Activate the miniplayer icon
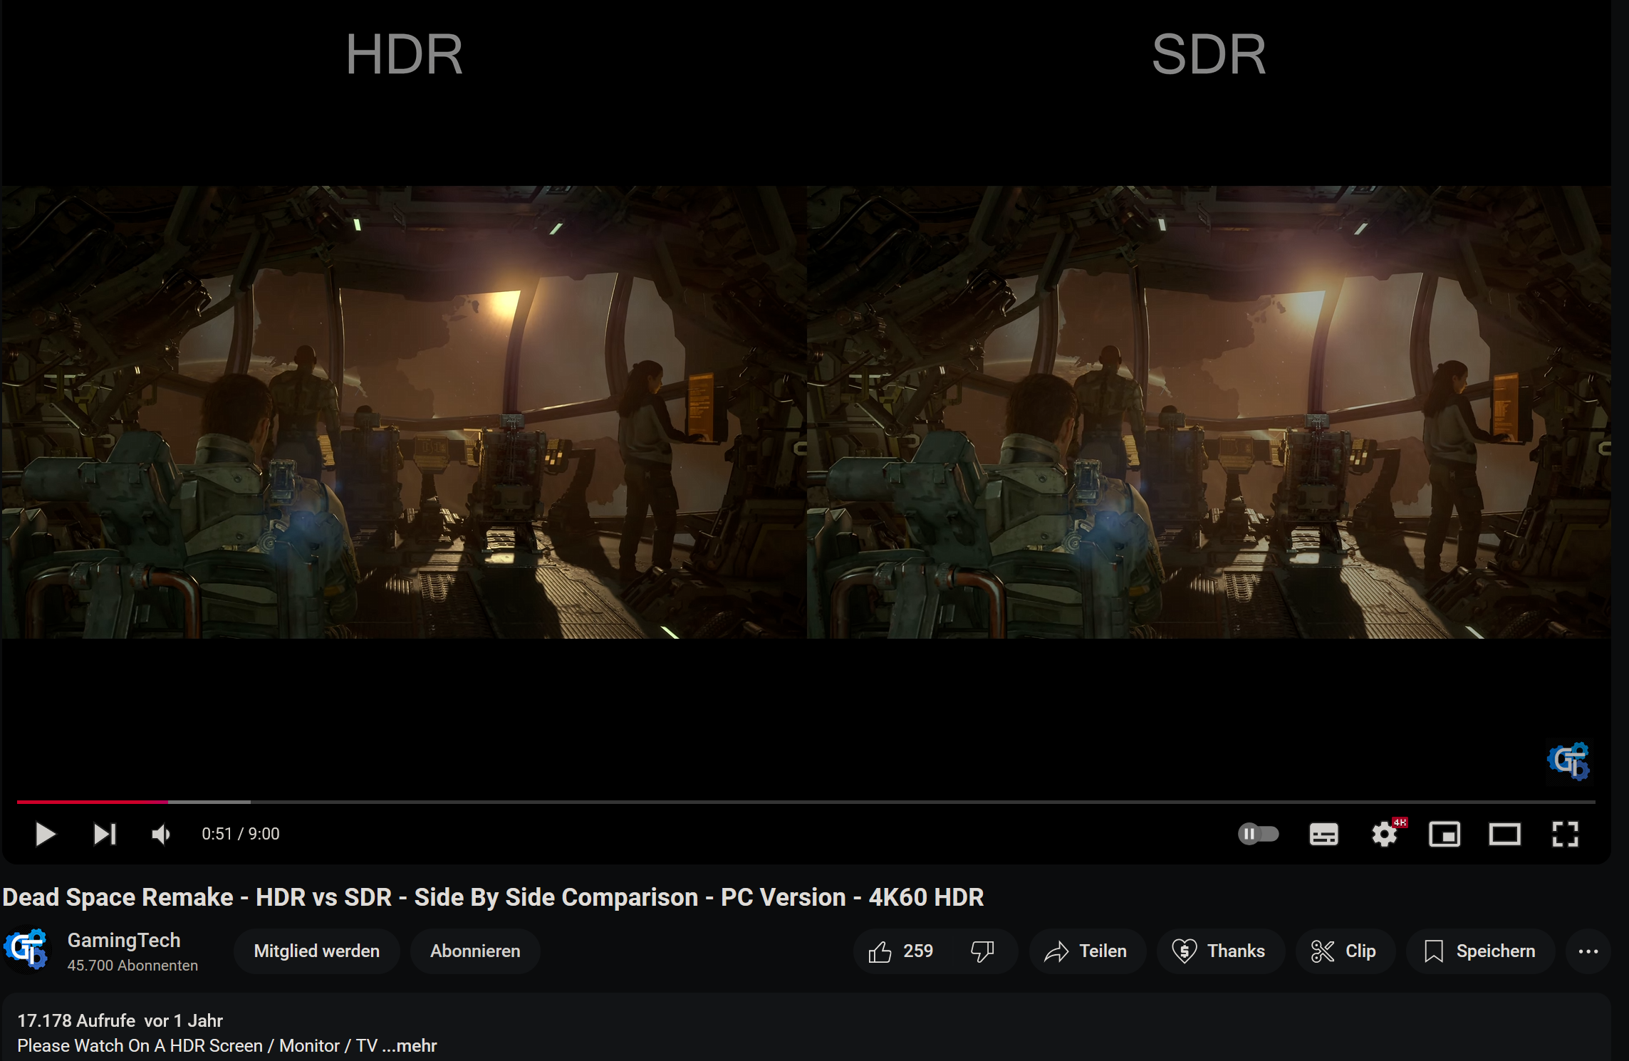This screenshot has width=1629, height=1061. pyautogui.click(x=1445, y=834)
